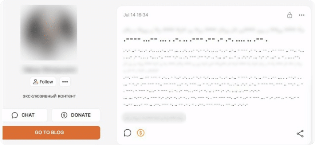Click the post timestamp Jul 14 16:34

(x=136, y=15)
